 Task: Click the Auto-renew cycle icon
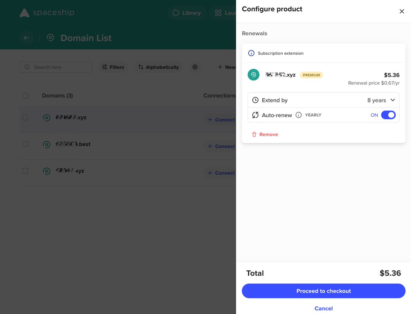click(255, 115)
